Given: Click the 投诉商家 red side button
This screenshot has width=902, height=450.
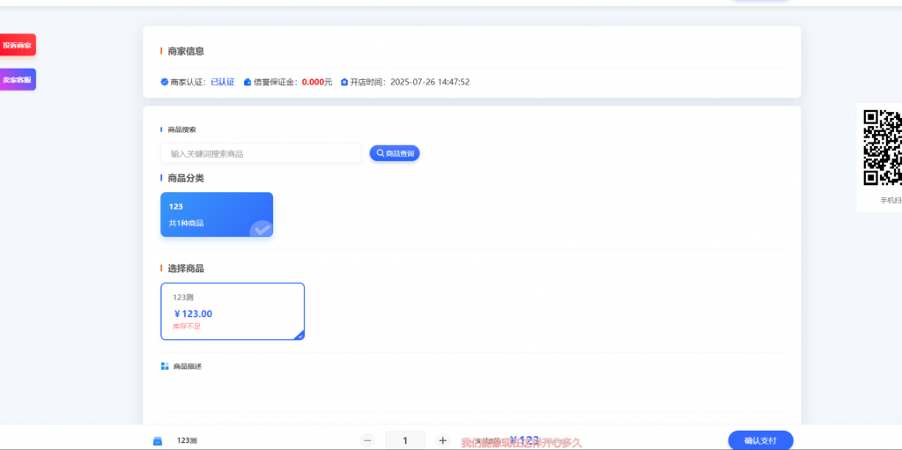Looking at the screenshot, I should (x=17, y=45).
